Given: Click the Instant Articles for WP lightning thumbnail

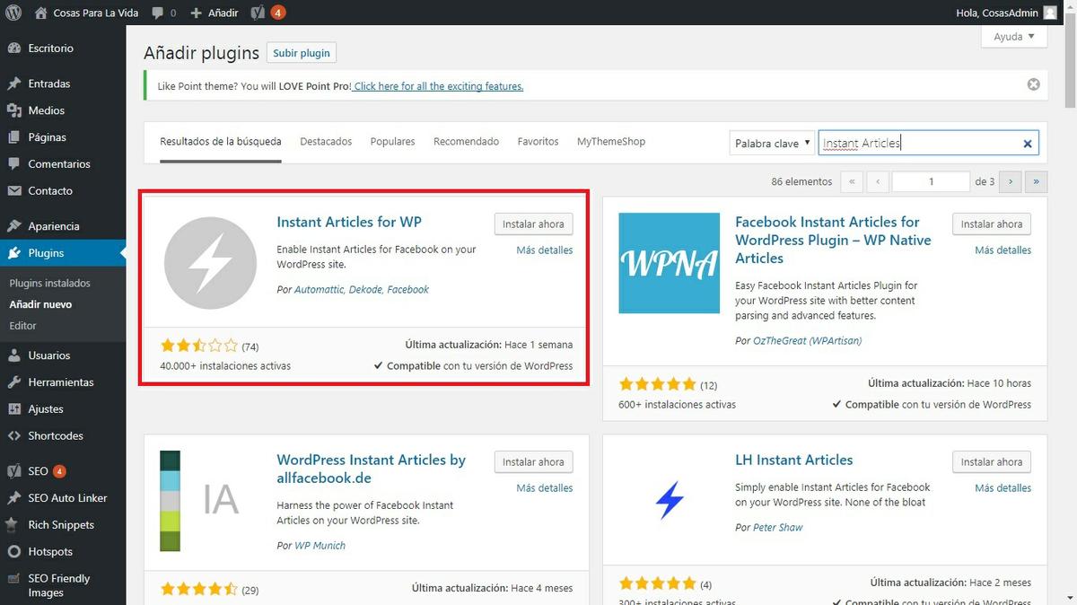Looking at the screenshot, I should click(x=210, y=263).
